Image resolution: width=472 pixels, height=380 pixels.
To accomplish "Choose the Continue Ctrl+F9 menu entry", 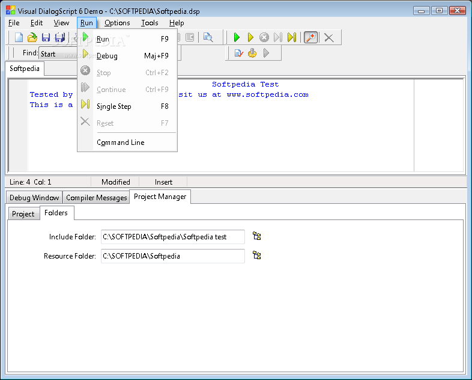I will (x=127, y=90).
